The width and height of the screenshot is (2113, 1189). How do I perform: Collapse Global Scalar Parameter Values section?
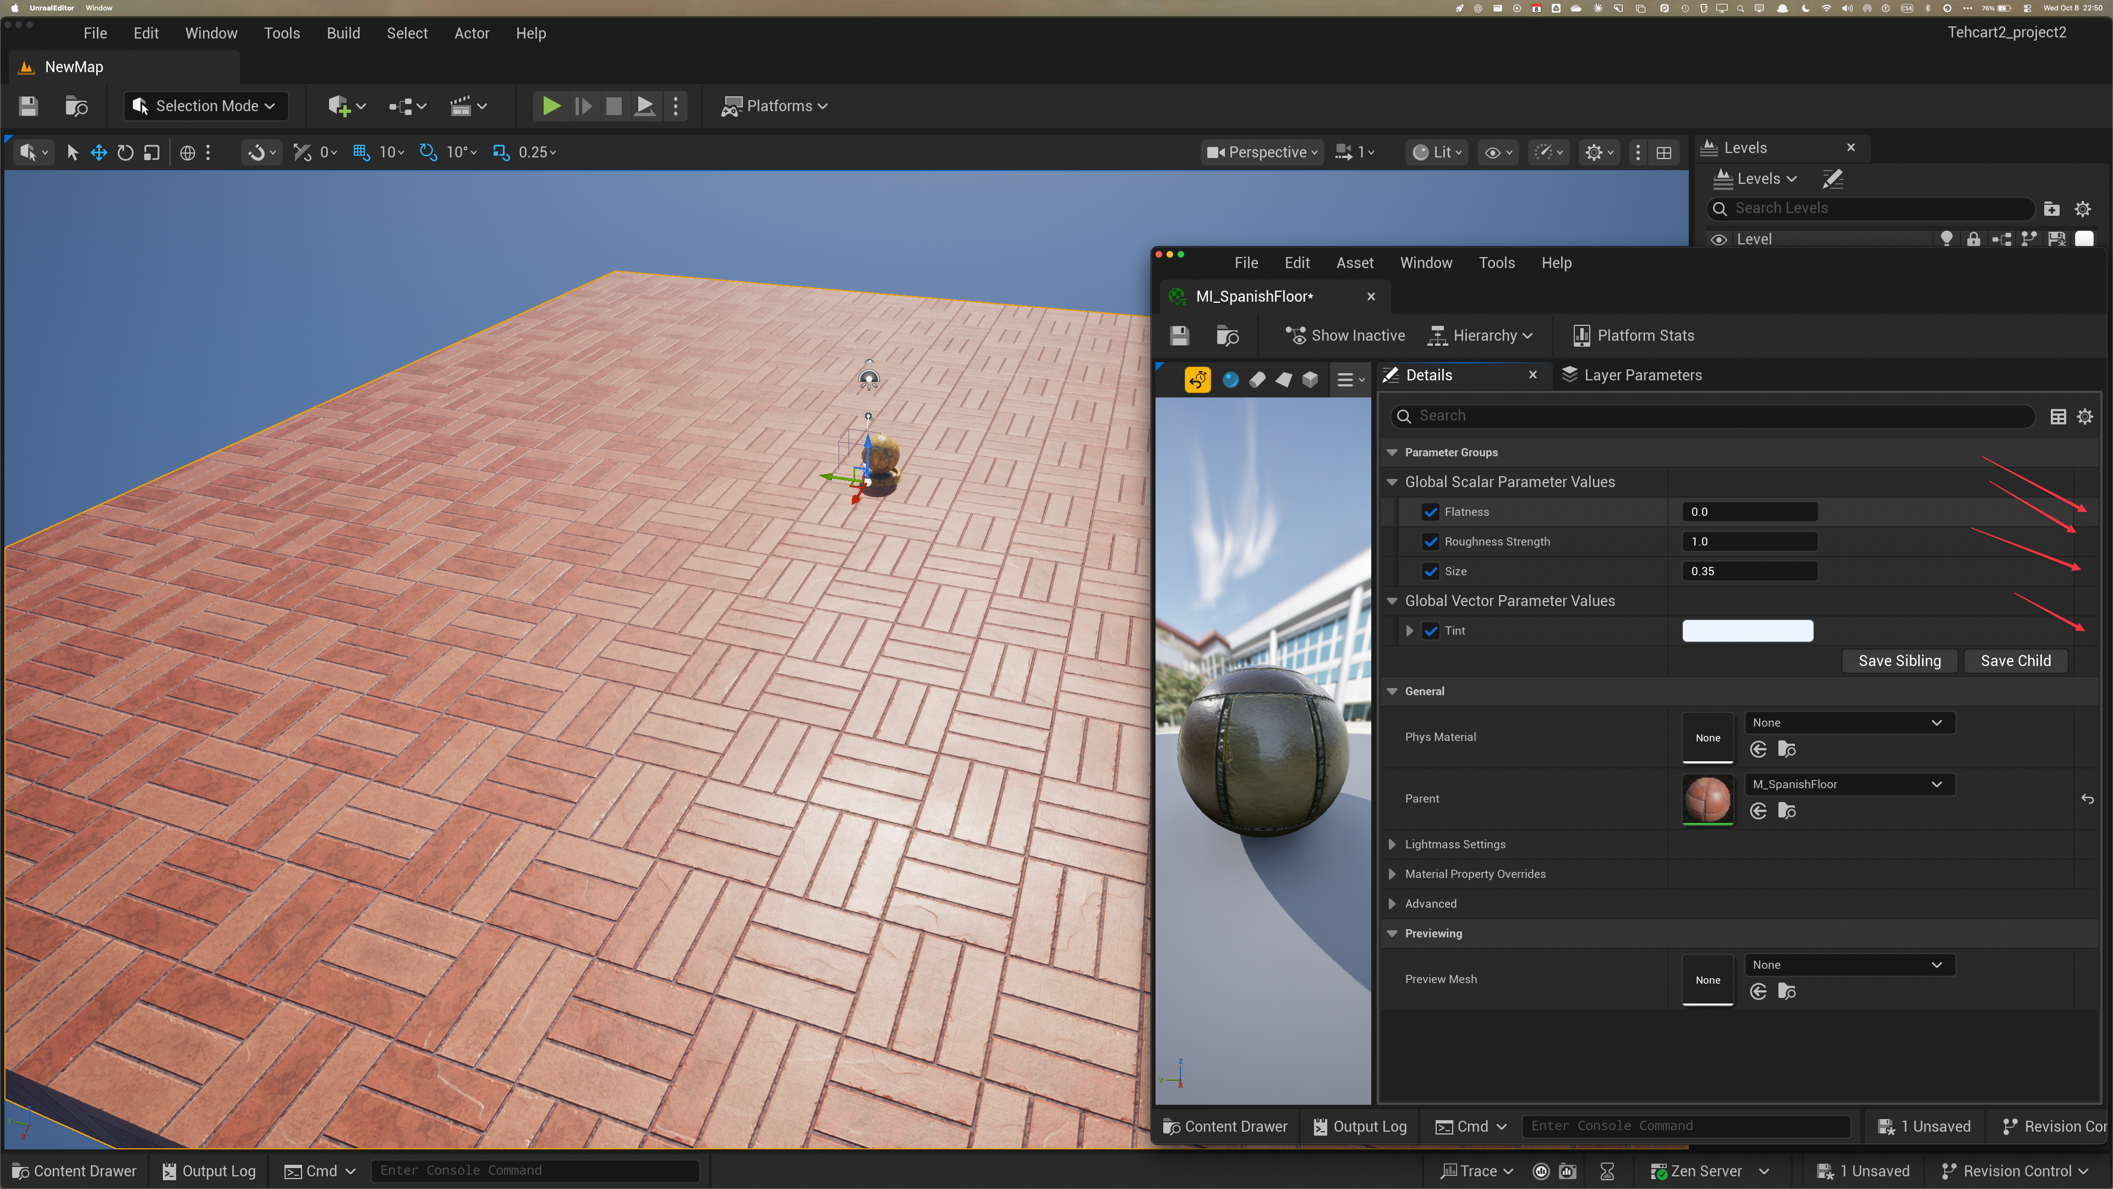coord(1392,483)
